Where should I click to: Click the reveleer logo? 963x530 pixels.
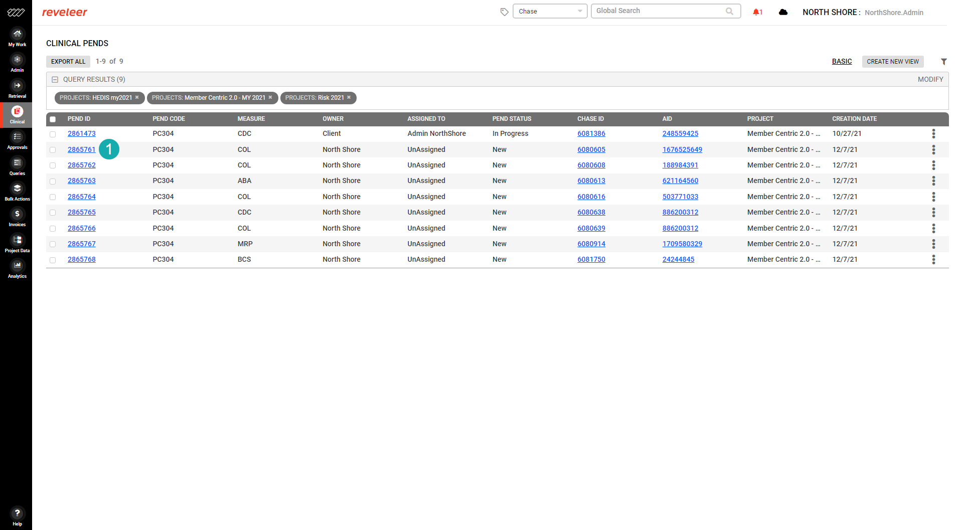tap(65, 12)
